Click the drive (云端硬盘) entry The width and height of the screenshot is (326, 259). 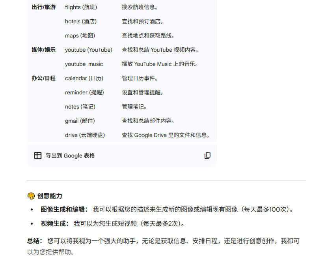coord(85,135)
